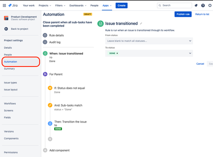The height and width of the screenshot is (157, 213).
Task: Click the plus icon under Transition action
Action: [50, 139]
